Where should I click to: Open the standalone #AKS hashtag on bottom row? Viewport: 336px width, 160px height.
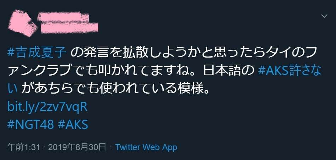coord(73,124)
